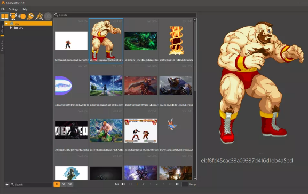The width and height of the screenshot is (308, 194).
Task: Open the File menu
Action: (x=3, y=9)
